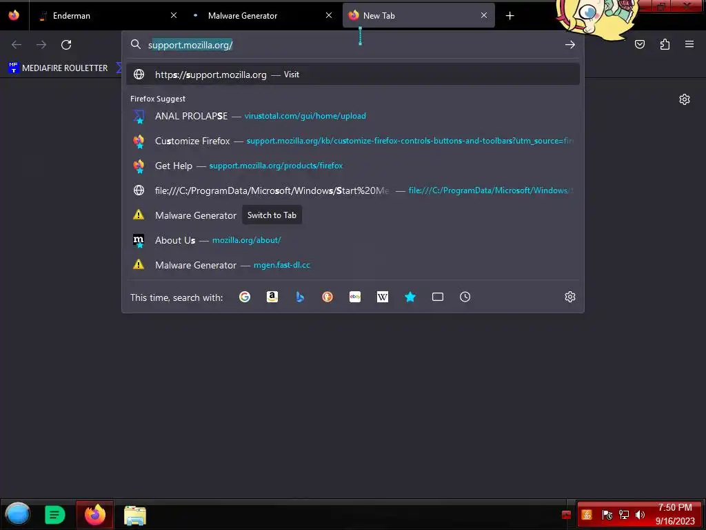Close the Malware Generator tab
Screen dimensions: 706x530
pos(329,15)
